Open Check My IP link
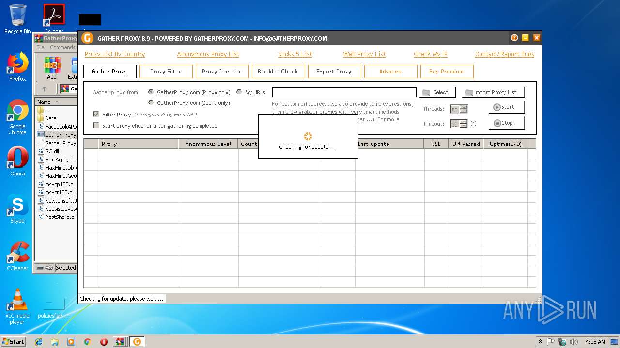 [431, 54]
